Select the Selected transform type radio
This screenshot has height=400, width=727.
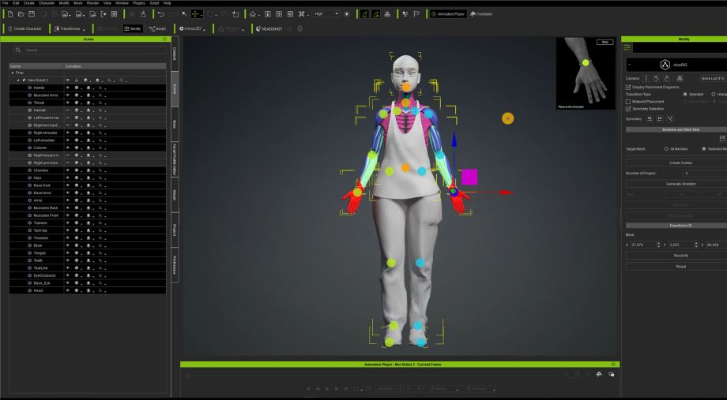685,95
